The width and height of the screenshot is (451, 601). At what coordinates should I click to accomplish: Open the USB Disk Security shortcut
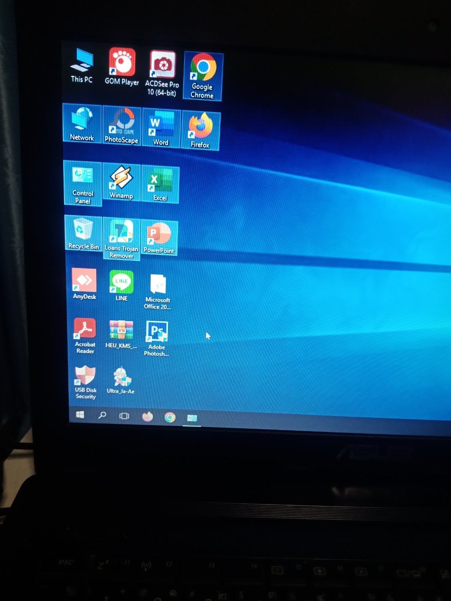[86, 383]
